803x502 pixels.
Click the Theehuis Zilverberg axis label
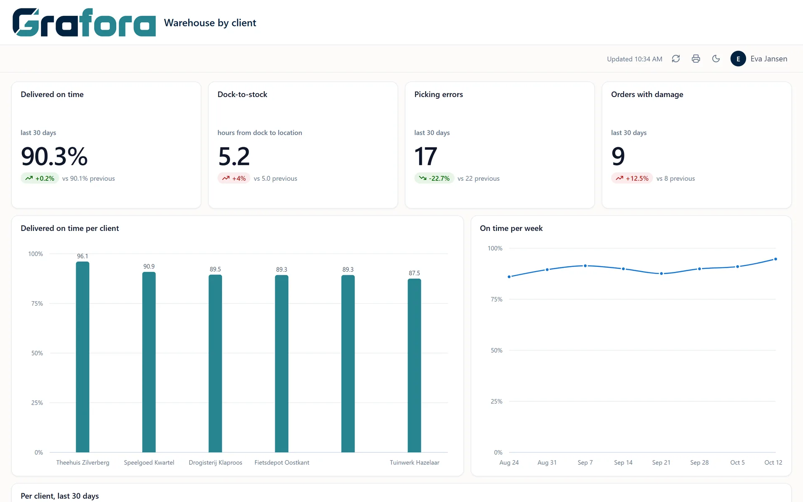point(83,462)
